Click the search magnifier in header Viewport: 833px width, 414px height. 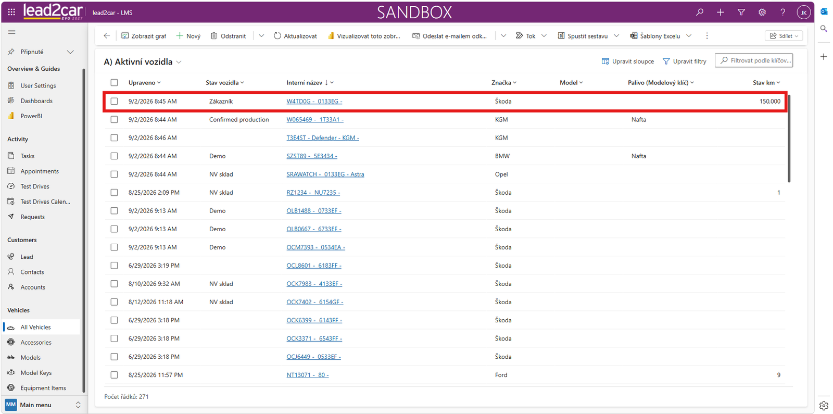[x=700, y=12]
